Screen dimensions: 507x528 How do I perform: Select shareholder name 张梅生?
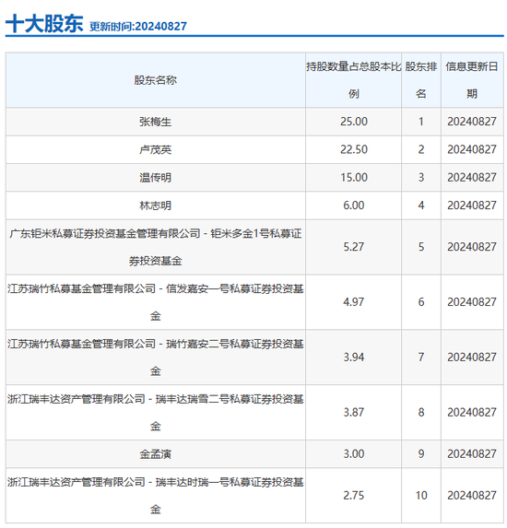[155, 122]
